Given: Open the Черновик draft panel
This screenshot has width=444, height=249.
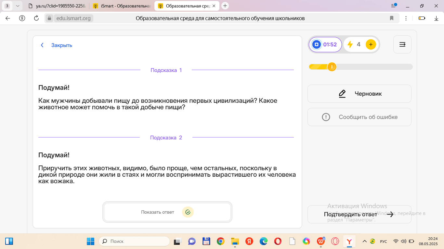Looking at the screenshot, I should (x=359, y=94).
